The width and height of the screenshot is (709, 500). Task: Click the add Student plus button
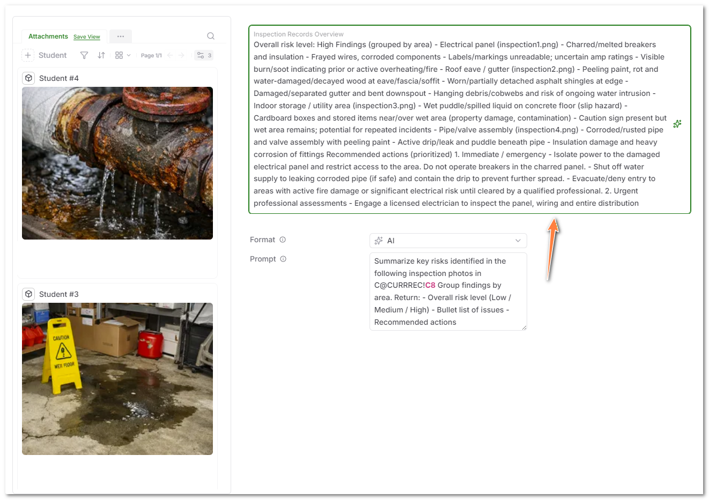[27, 55]
